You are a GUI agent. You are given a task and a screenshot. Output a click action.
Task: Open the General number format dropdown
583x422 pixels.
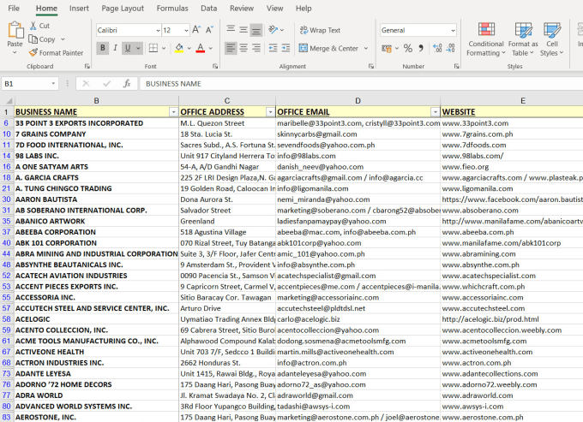tap(453, 31)
